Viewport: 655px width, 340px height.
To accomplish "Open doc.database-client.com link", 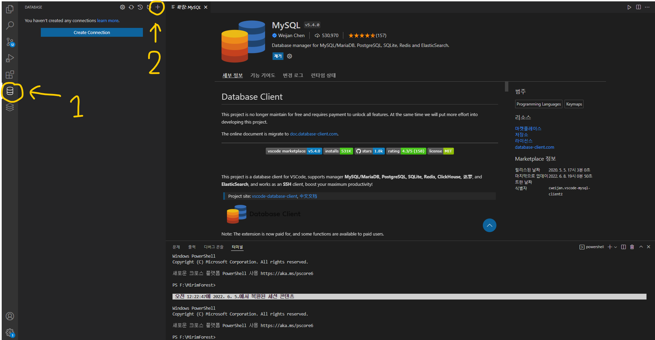I will [x=314, y=134].
